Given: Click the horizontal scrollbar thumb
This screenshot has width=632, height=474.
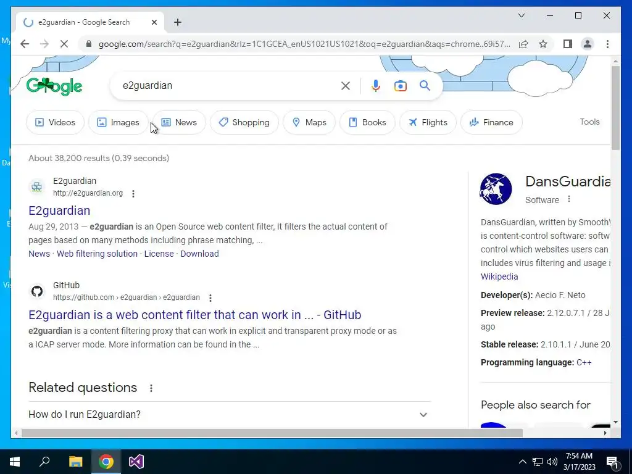Looking at the screenshot, I should pyautogui.click(x=272, y=433).
